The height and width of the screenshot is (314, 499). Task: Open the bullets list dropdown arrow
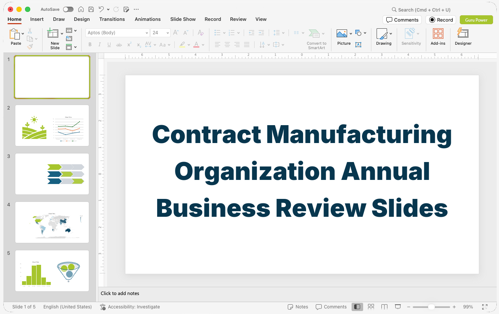tap(224, 33)
